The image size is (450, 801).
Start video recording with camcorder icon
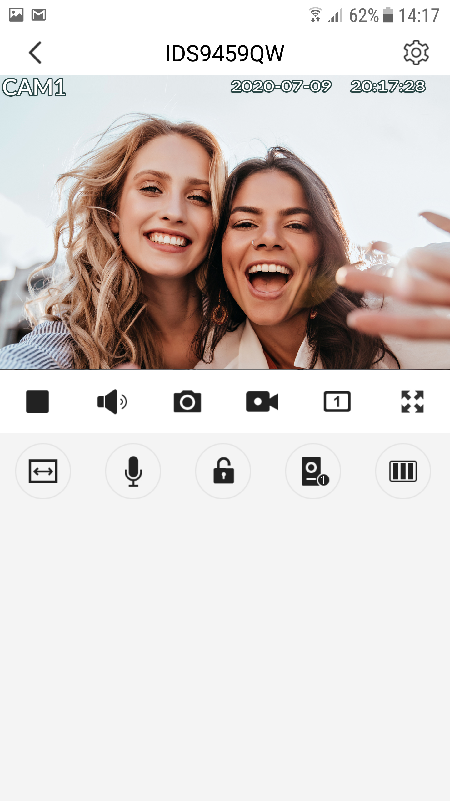262,402
